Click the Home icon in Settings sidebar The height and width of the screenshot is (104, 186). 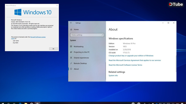click(71, 29)
